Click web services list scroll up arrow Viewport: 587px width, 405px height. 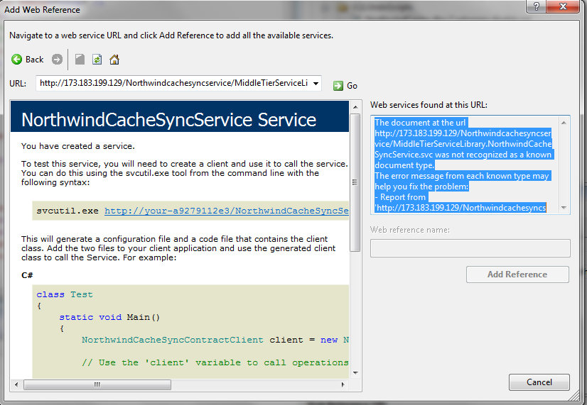point(564,123)
